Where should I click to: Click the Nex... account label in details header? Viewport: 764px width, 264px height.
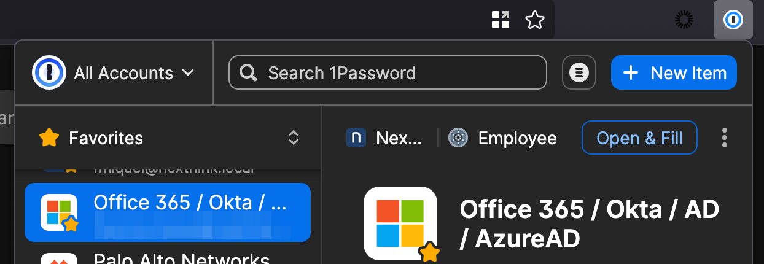click(385, 138)
